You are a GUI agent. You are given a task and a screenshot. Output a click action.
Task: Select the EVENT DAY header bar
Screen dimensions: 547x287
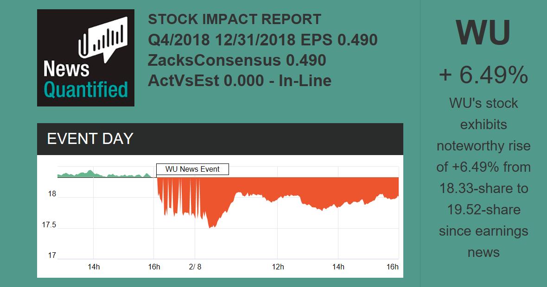tap(220, 139)
